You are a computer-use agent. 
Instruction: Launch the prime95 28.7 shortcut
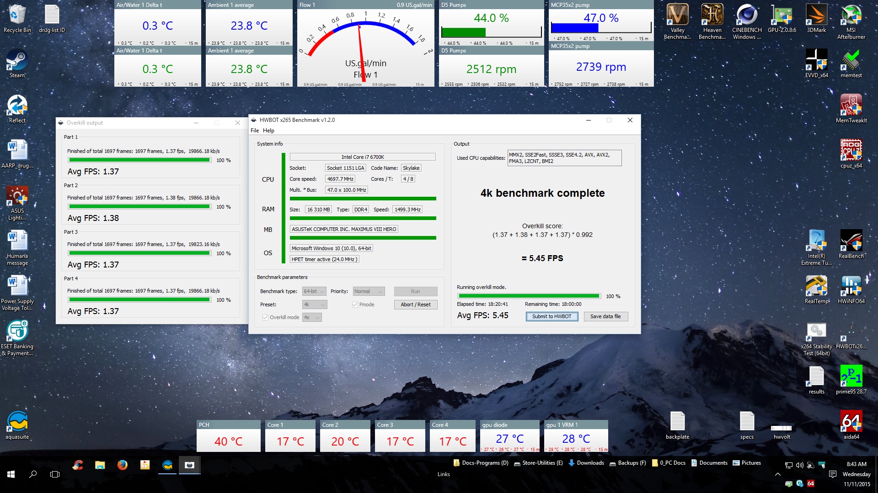pos(851,380)
